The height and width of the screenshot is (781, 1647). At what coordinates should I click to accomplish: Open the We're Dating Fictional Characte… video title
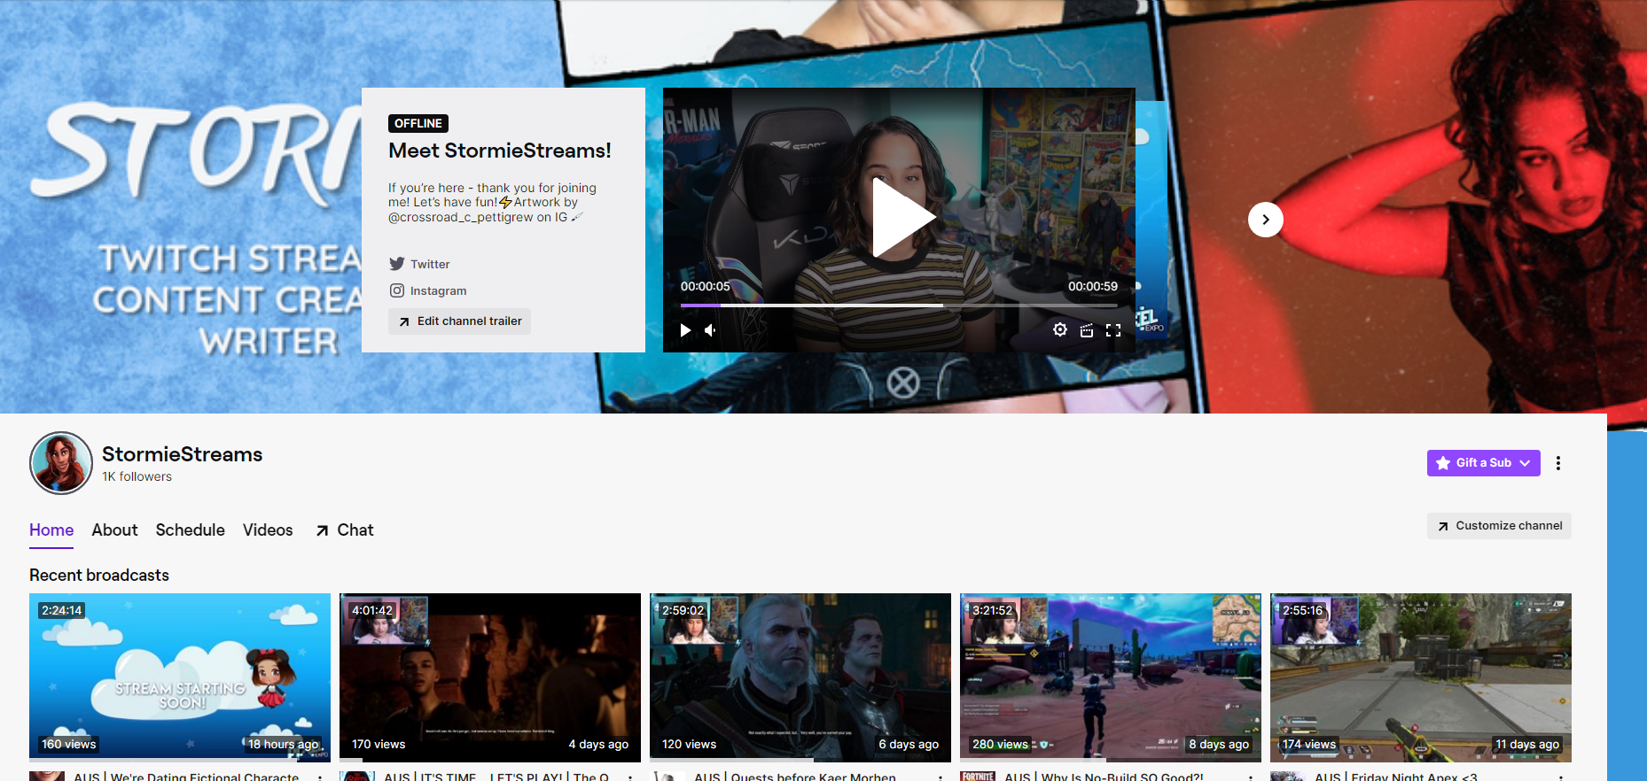pyautogui.click(x=186, y=777)
